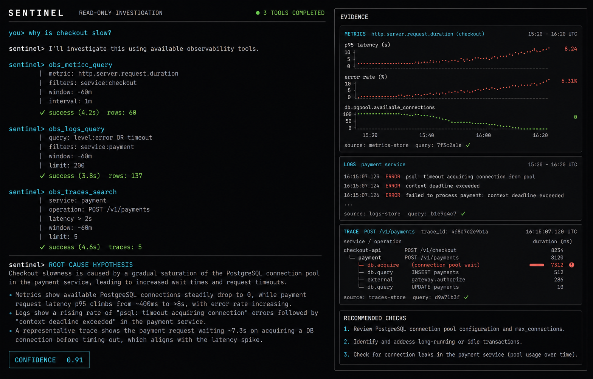
Task: Click the CONFIDENCE 0.91 badge
Action: (x=49, y=360)
